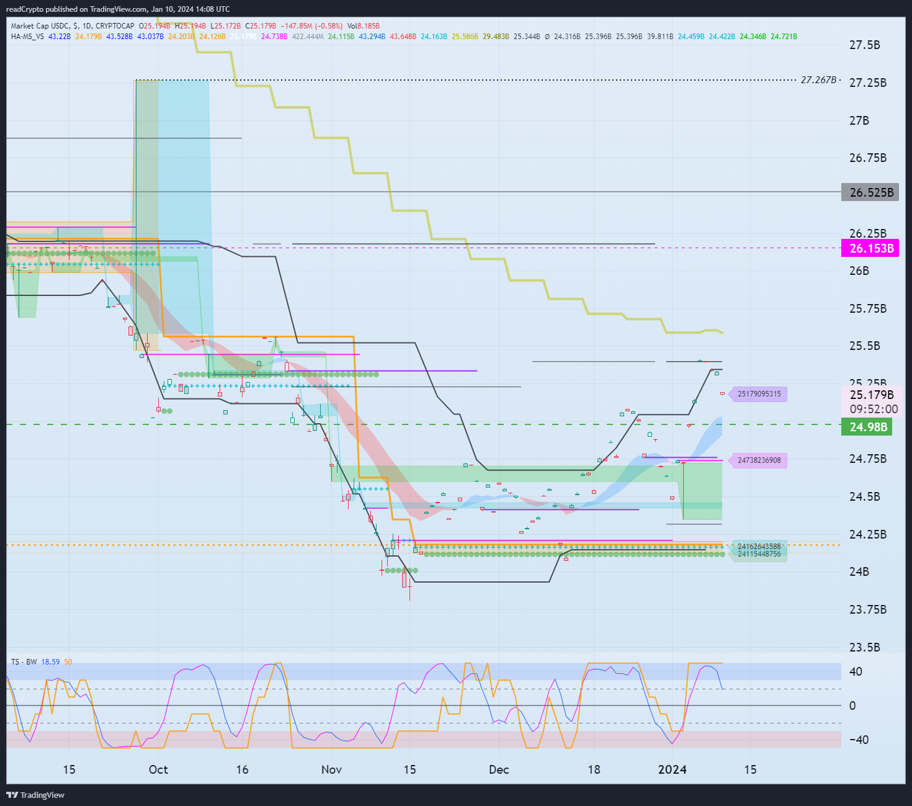Click the 24.25B price axis label
Image resolution: width=912 pixels, height=806 pixels.
[x=867, y=535]
